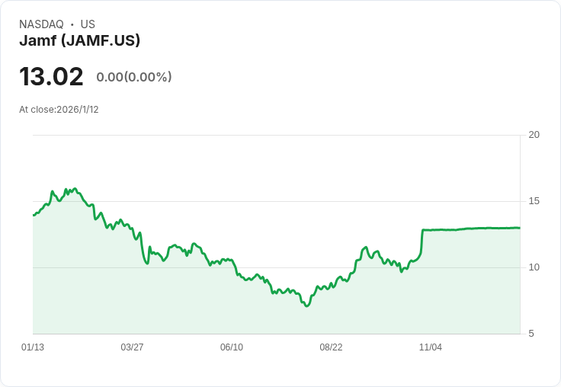
Task: Click the 20 y-axis label
Action: pyautogui.click(x=534, y=135)
